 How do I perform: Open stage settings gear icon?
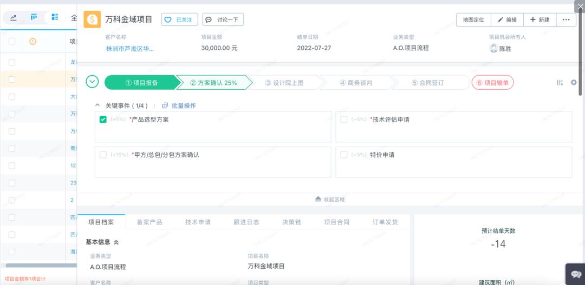point(574,83)
